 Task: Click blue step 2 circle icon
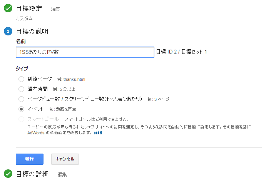click(8, 31)
